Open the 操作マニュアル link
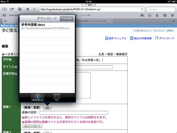The width and height of the screenshot is (177, 133). tap(116, 38)
